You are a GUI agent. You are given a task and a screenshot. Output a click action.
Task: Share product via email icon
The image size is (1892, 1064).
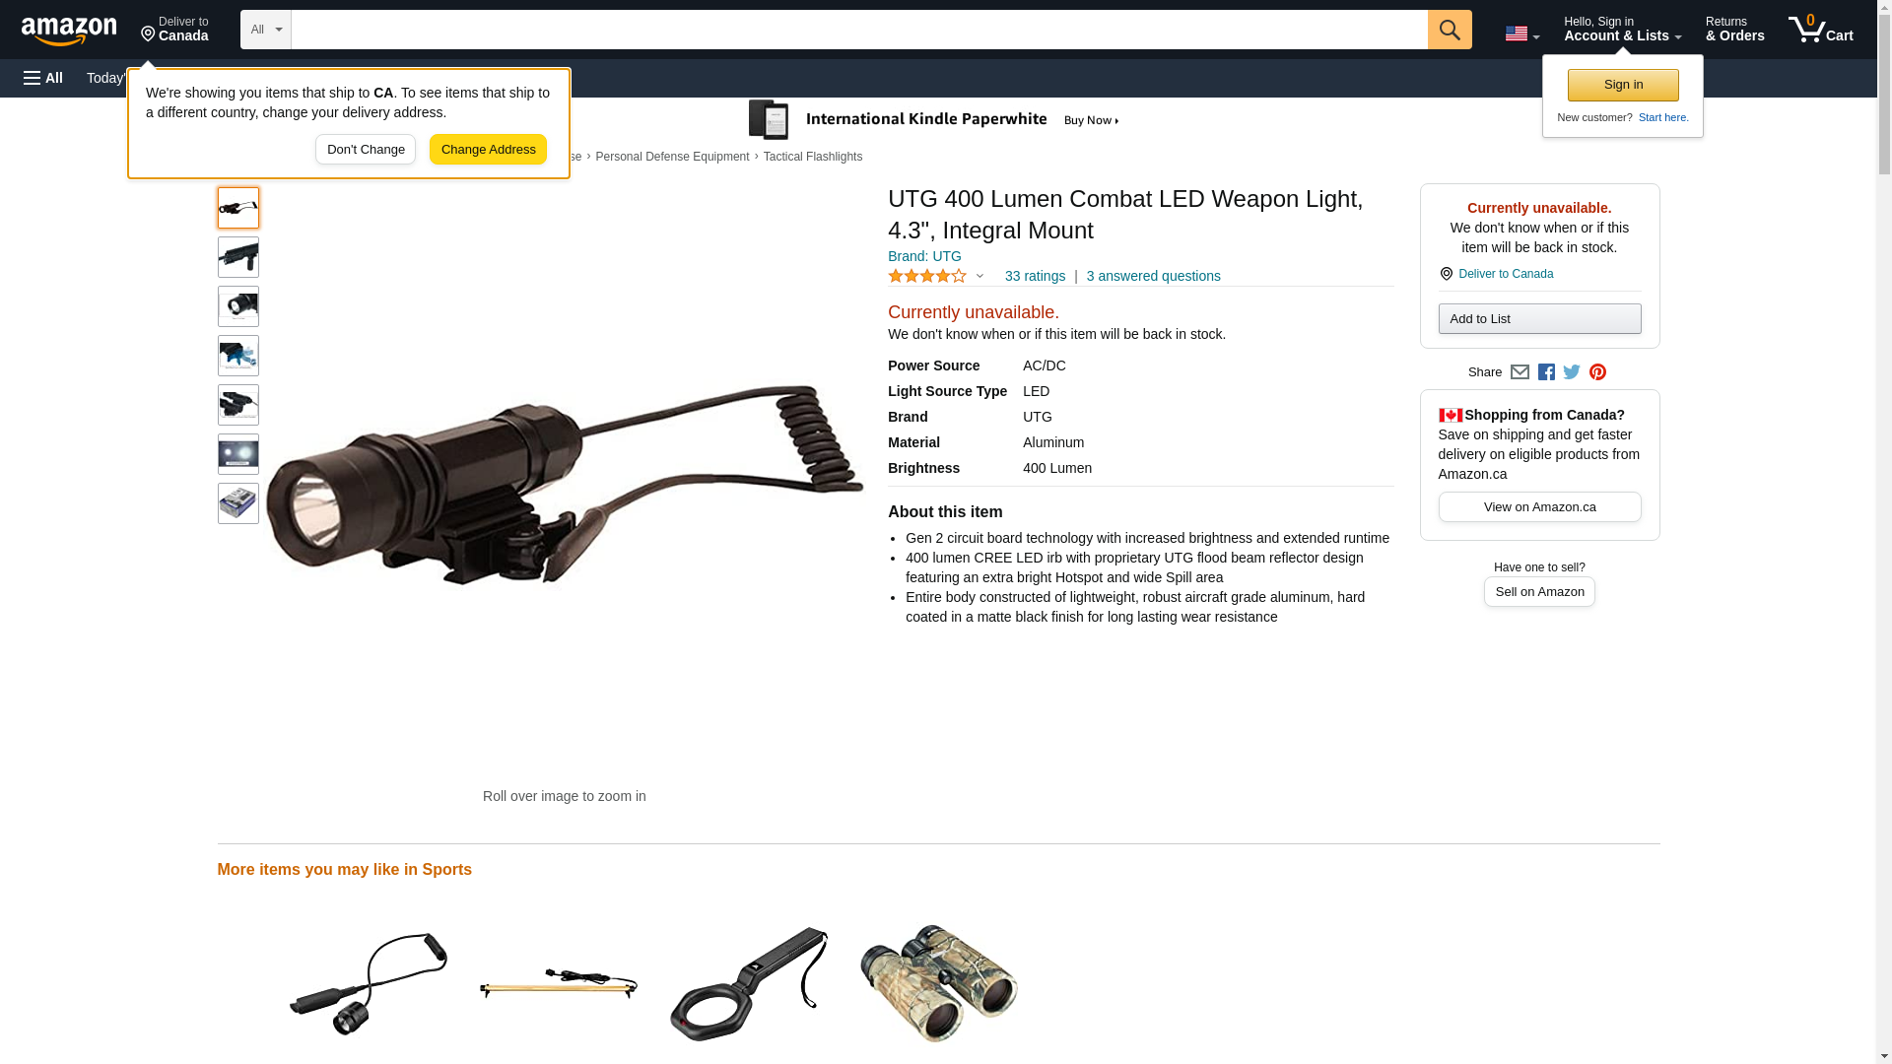pyautogui.click(x=1520, y=372)
